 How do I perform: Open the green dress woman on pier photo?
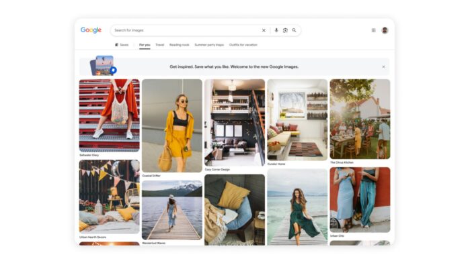297,207
